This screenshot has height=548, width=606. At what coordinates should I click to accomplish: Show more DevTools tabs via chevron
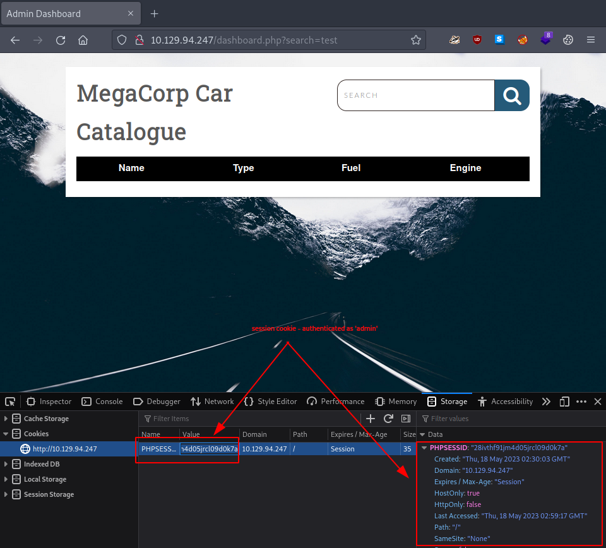(546, 402)
